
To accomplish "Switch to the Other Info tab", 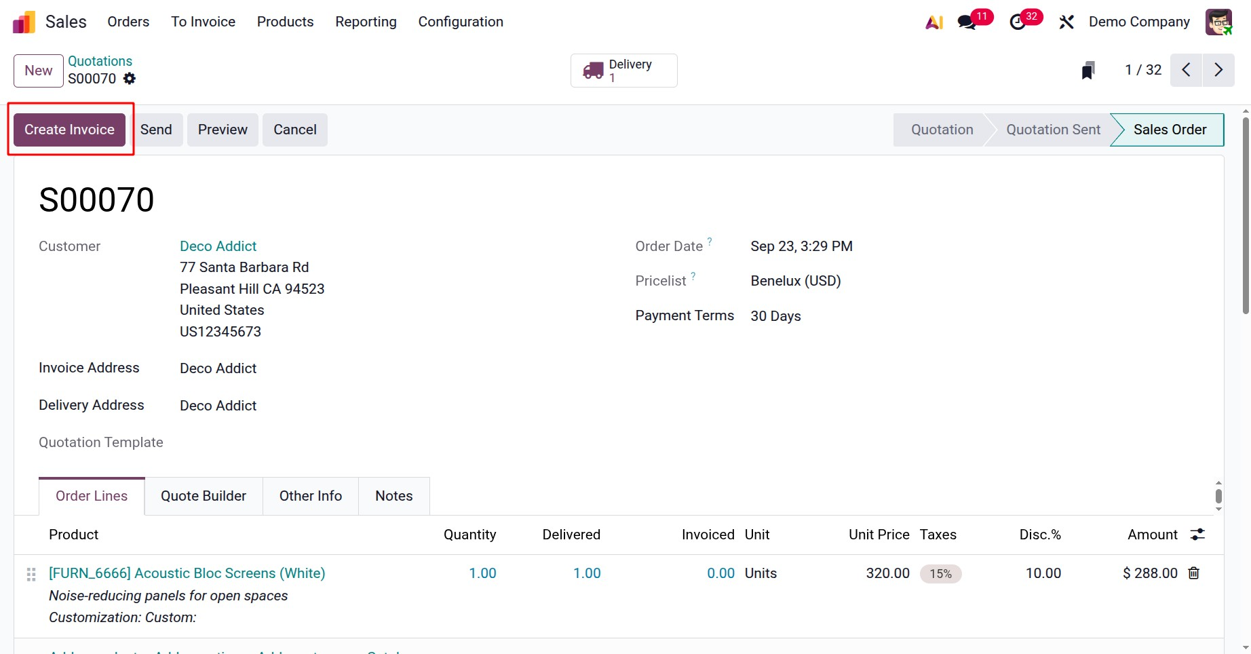I will [x=310, y=496].
